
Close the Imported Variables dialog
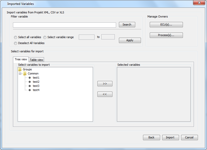click(x=199, y=3)
